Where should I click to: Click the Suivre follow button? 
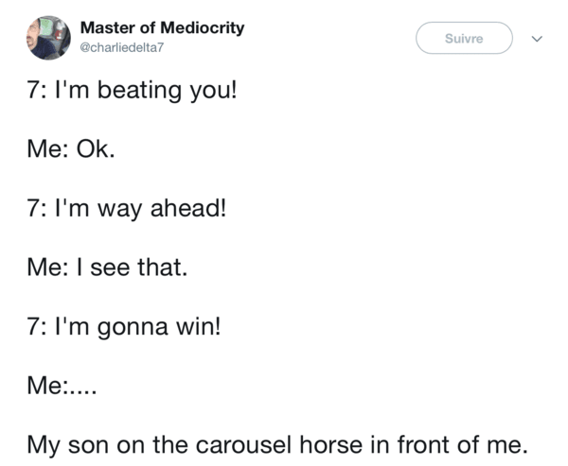click(464, 38)
